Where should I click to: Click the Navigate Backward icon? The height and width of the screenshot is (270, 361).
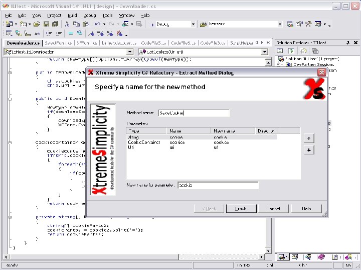click(x=126, y=24)
